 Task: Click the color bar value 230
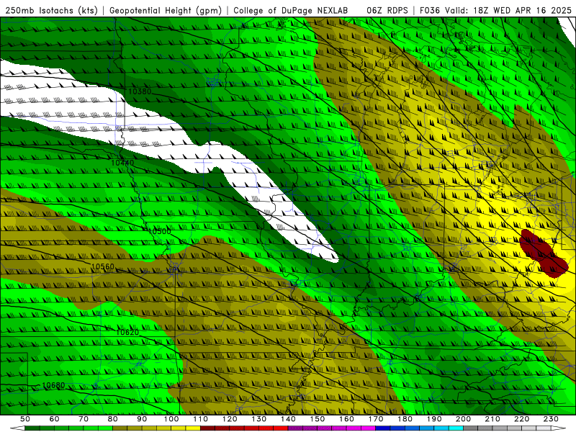[551, 419]
